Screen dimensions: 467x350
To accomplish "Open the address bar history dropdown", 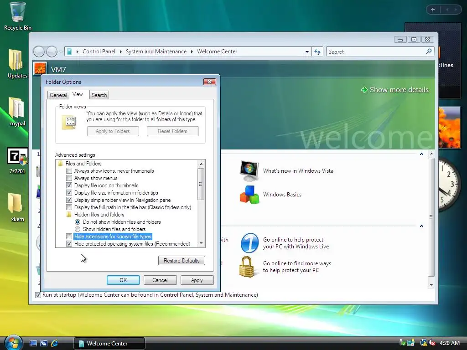I will click(x=307, y=52).
